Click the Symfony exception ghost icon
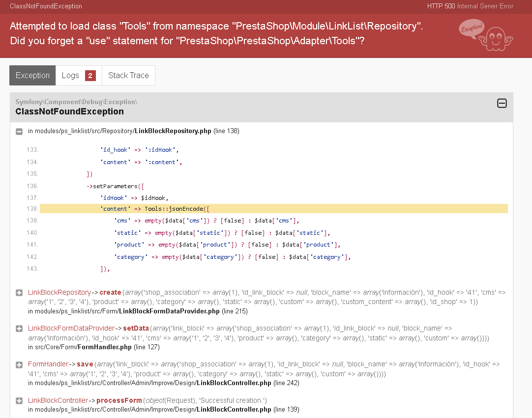Image resolution: width=532 pixels, height=418 pixels. click(x=486, y=35)
